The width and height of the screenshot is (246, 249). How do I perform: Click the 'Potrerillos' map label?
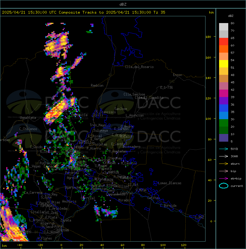point(49,163)
